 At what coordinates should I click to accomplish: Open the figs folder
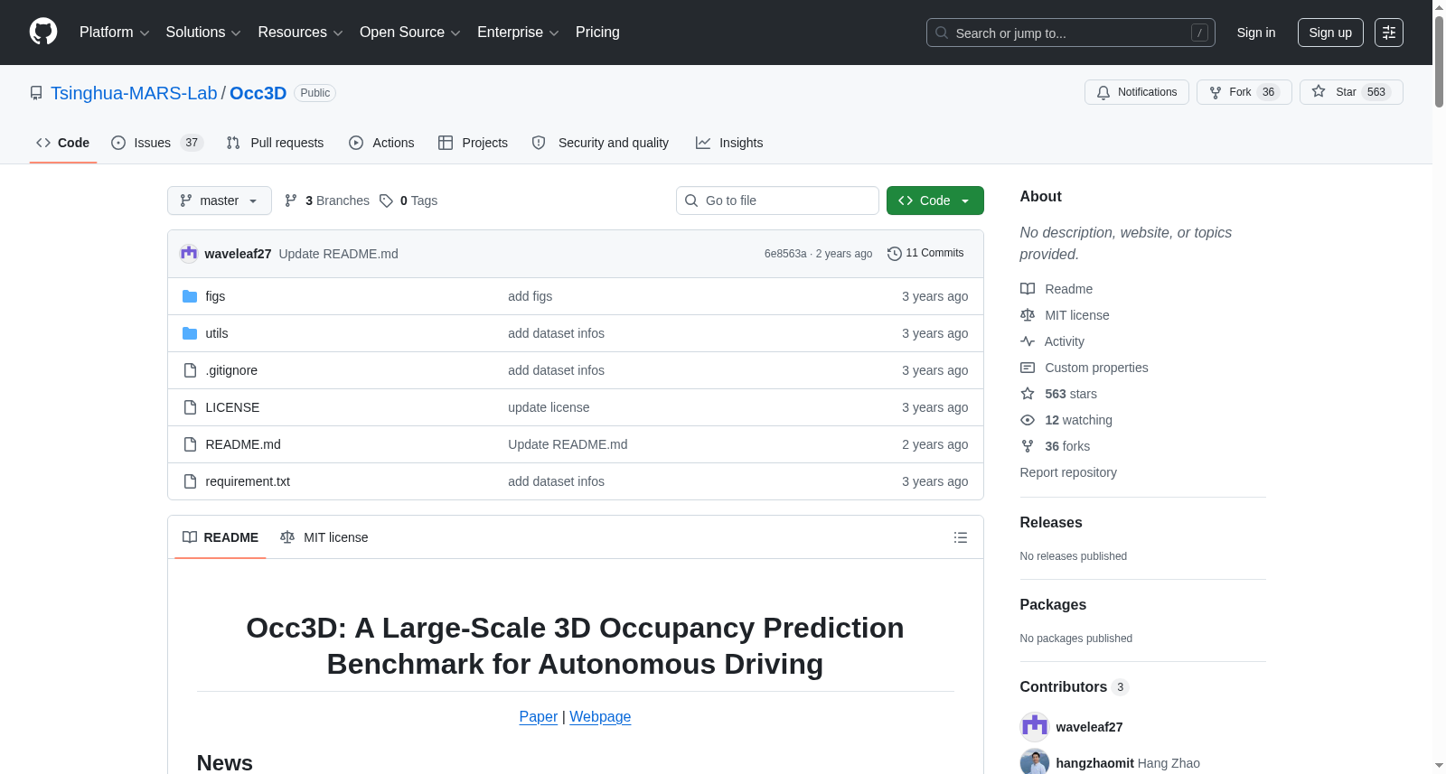click(215, 296)
